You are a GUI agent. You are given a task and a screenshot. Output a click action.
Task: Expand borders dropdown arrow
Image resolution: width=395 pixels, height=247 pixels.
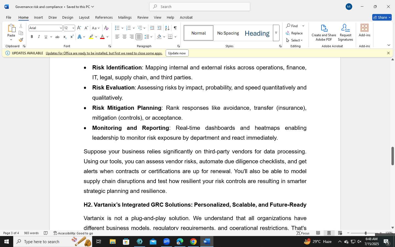tap(175, 37)
